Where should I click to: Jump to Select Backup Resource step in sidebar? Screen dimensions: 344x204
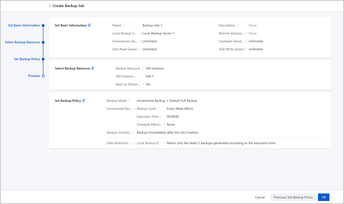[22, 42]
